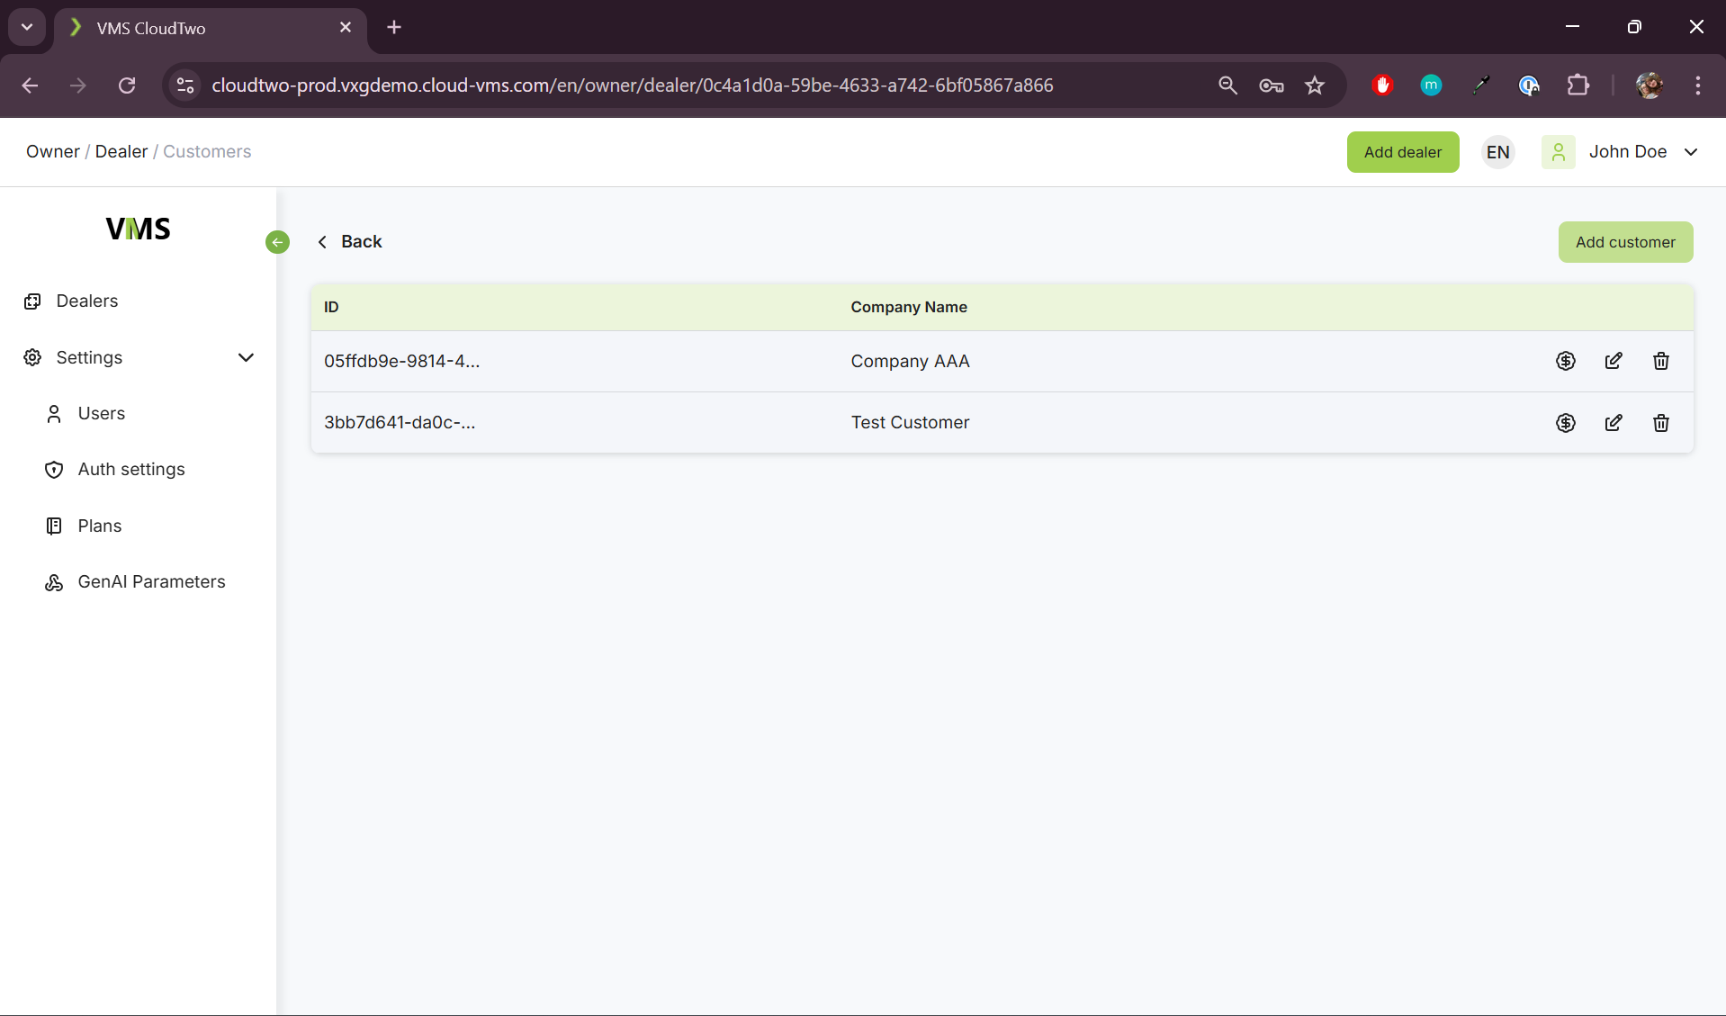
Task: Open billing icon for Test Customer
Action: 1566,423
